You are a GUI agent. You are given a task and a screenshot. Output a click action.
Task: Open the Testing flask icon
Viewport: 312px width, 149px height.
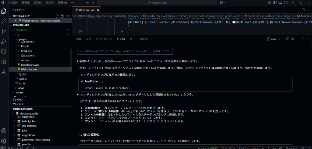pos(4,72)
